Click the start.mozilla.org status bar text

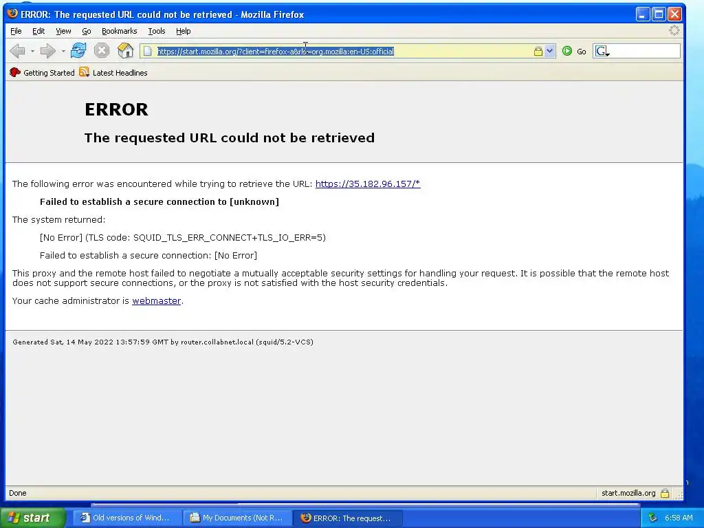pos(628,493)
